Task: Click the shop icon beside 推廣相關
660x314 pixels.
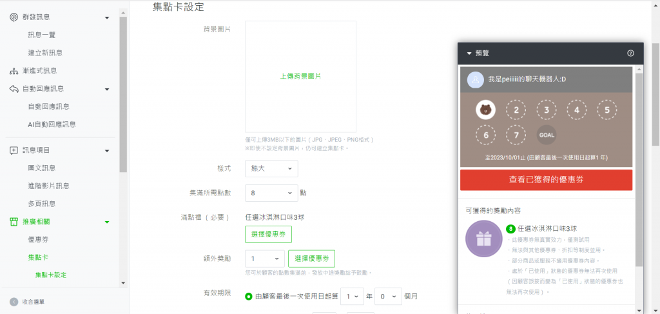Action: click(x=14, y=222)
